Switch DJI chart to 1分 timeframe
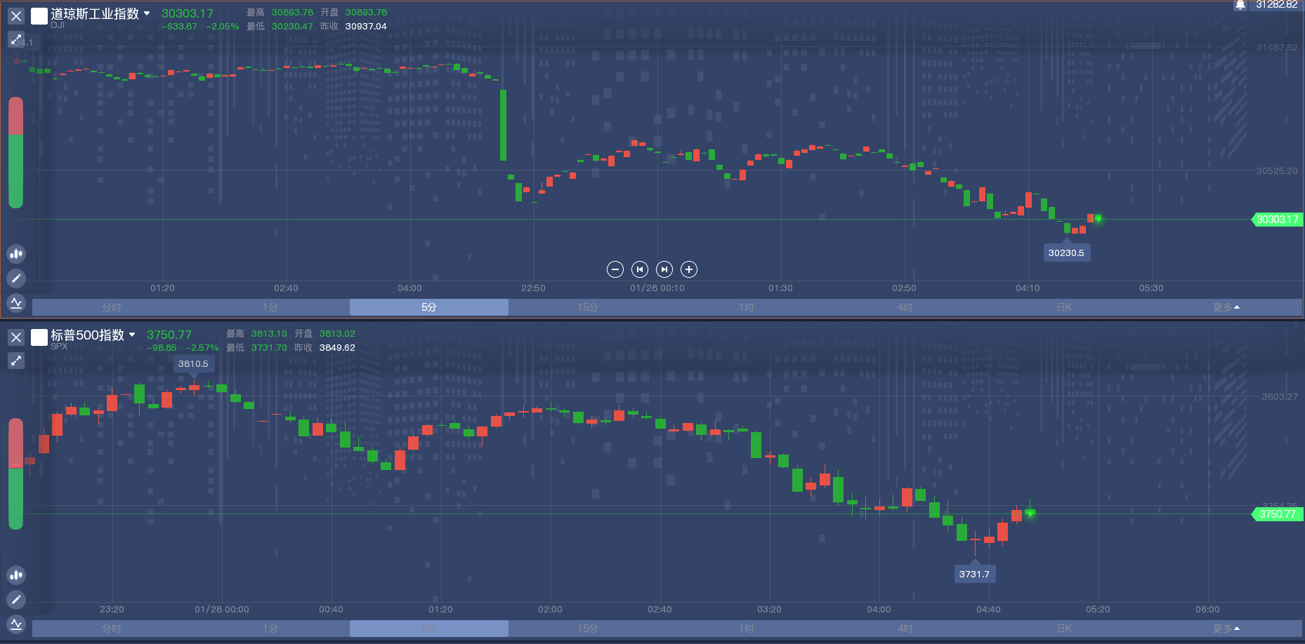Viewport: 1305px width, 644px height. click(270, 307)
